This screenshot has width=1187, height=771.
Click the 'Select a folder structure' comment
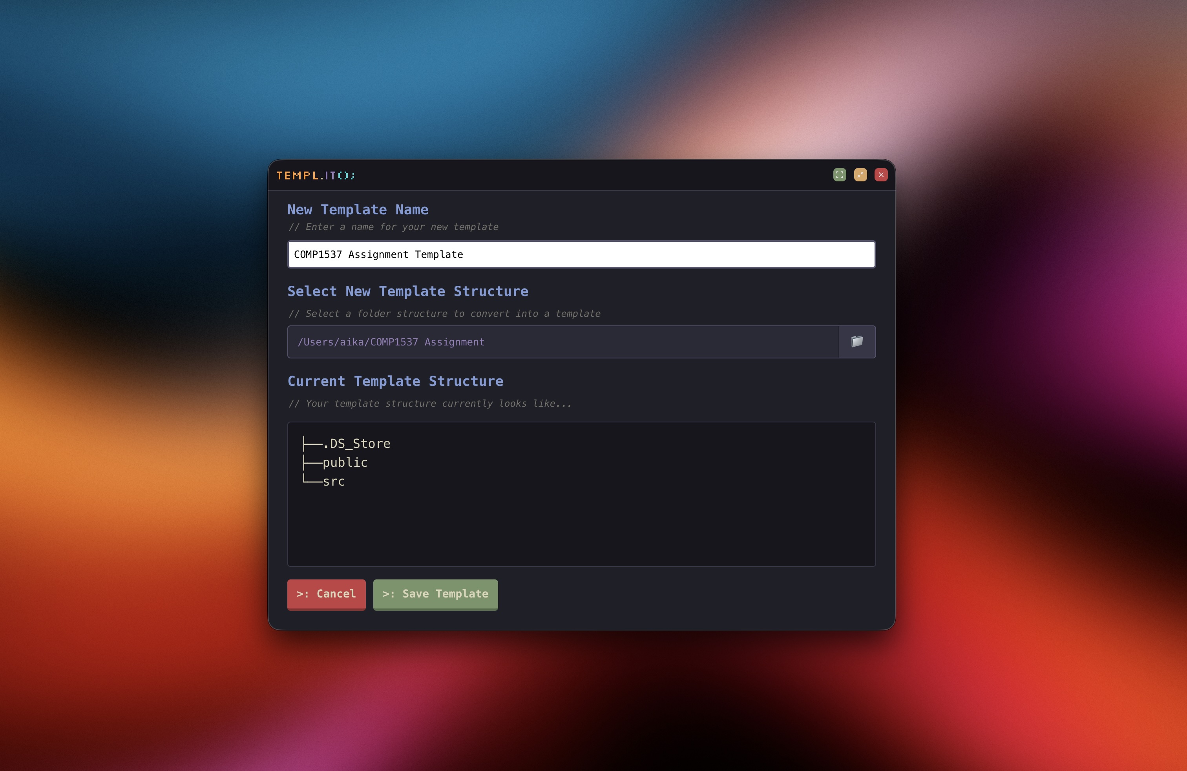pyautogui.click(x=444, y=314)
